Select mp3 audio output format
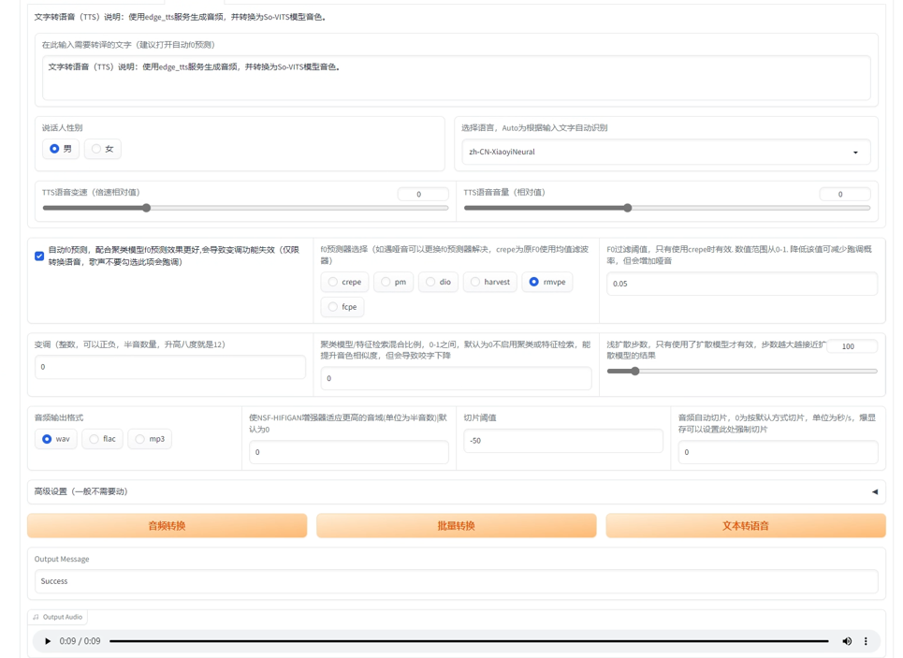Viewport: 903px width, 658px height. 150,439
